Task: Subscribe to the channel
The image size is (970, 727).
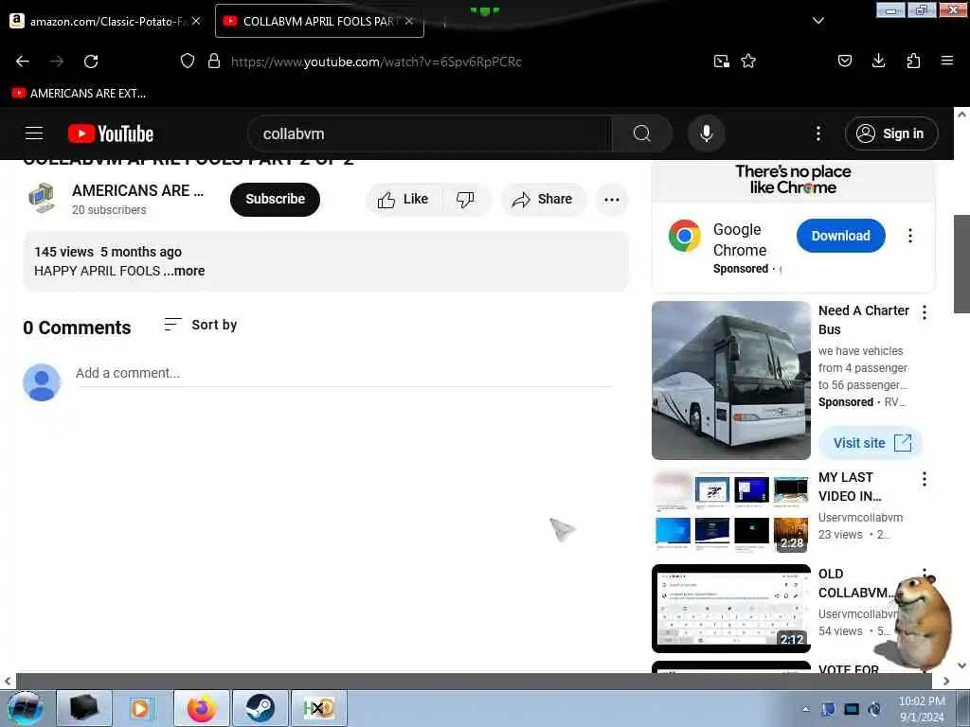Action: pyautogui.click(x=276, y=199)
